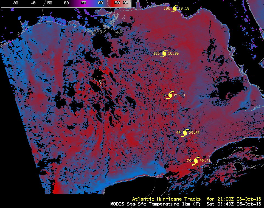Click the 30 mark on the color scale

click(x=16, y=3)
